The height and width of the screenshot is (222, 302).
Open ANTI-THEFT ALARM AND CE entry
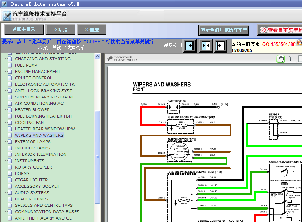[43, 218]
